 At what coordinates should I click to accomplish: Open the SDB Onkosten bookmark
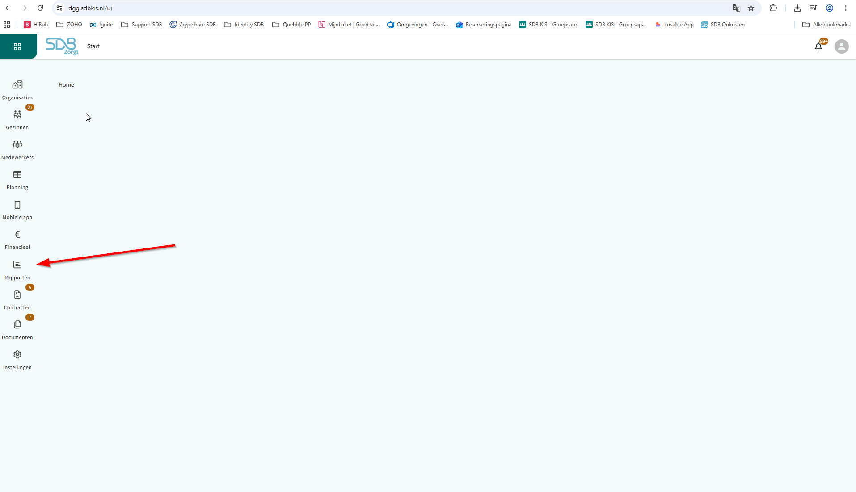pyautogui.click(x=723, y=25)
